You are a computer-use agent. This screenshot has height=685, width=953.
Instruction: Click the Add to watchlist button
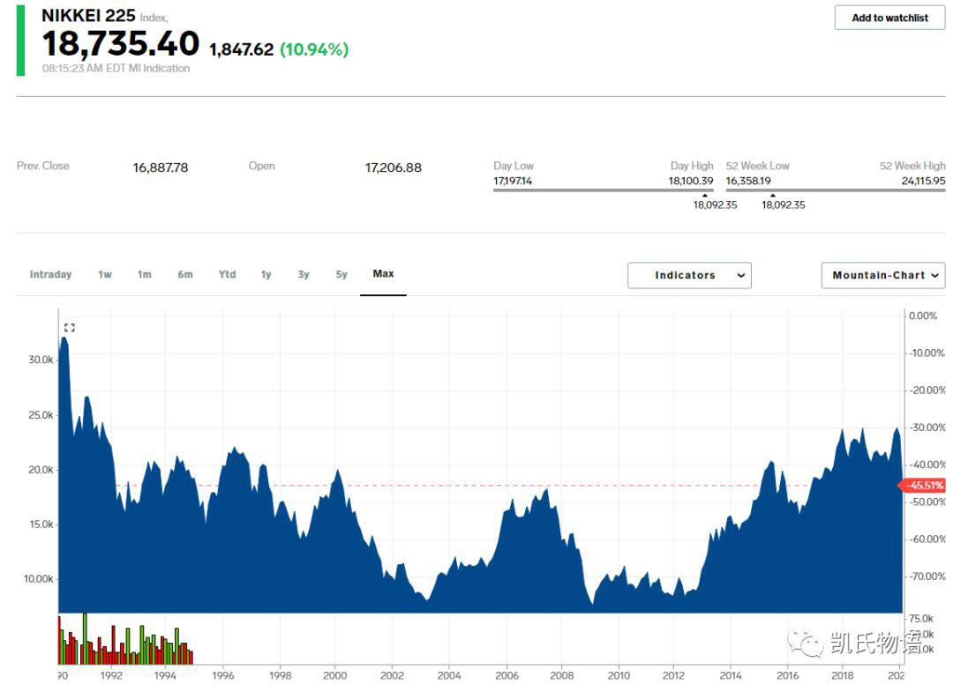click(889, 18)
